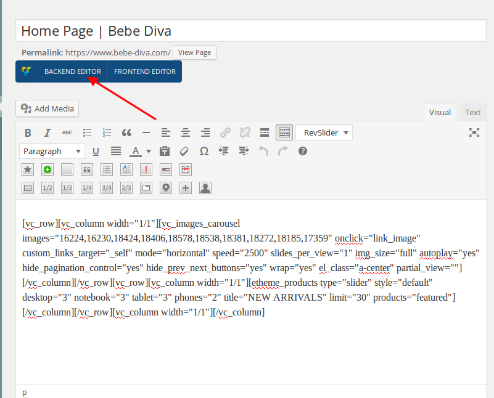494x398 pixels.
Task: Click the red lifebuoy shortcode icon
Action: point(186,169)
